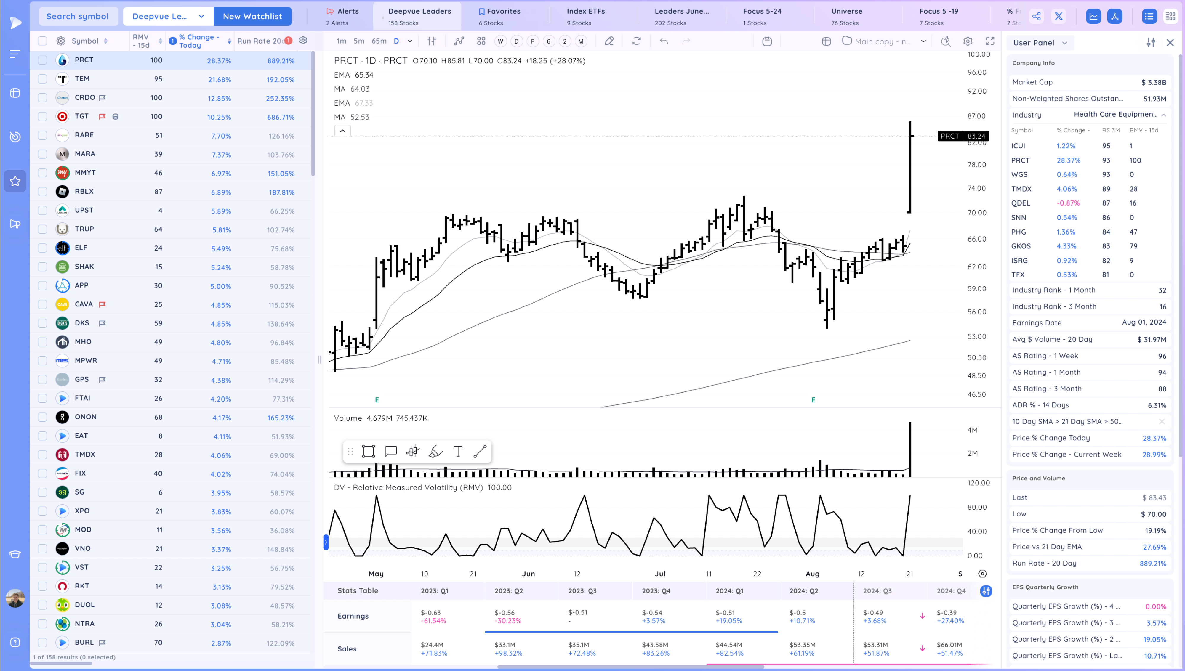Click the fullscreen chart icon
The image size is (1185, 671).
click(x=989, y=41)
